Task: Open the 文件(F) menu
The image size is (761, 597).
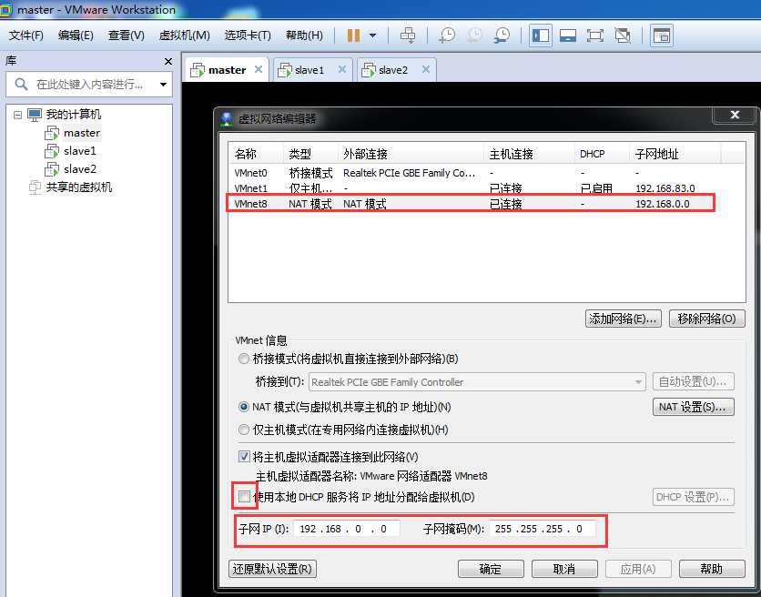Action: [26, 35]
